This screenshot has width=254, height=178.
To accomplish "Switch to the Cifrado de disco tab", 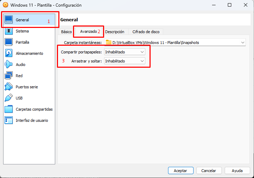I will click(x=146, y=32).
